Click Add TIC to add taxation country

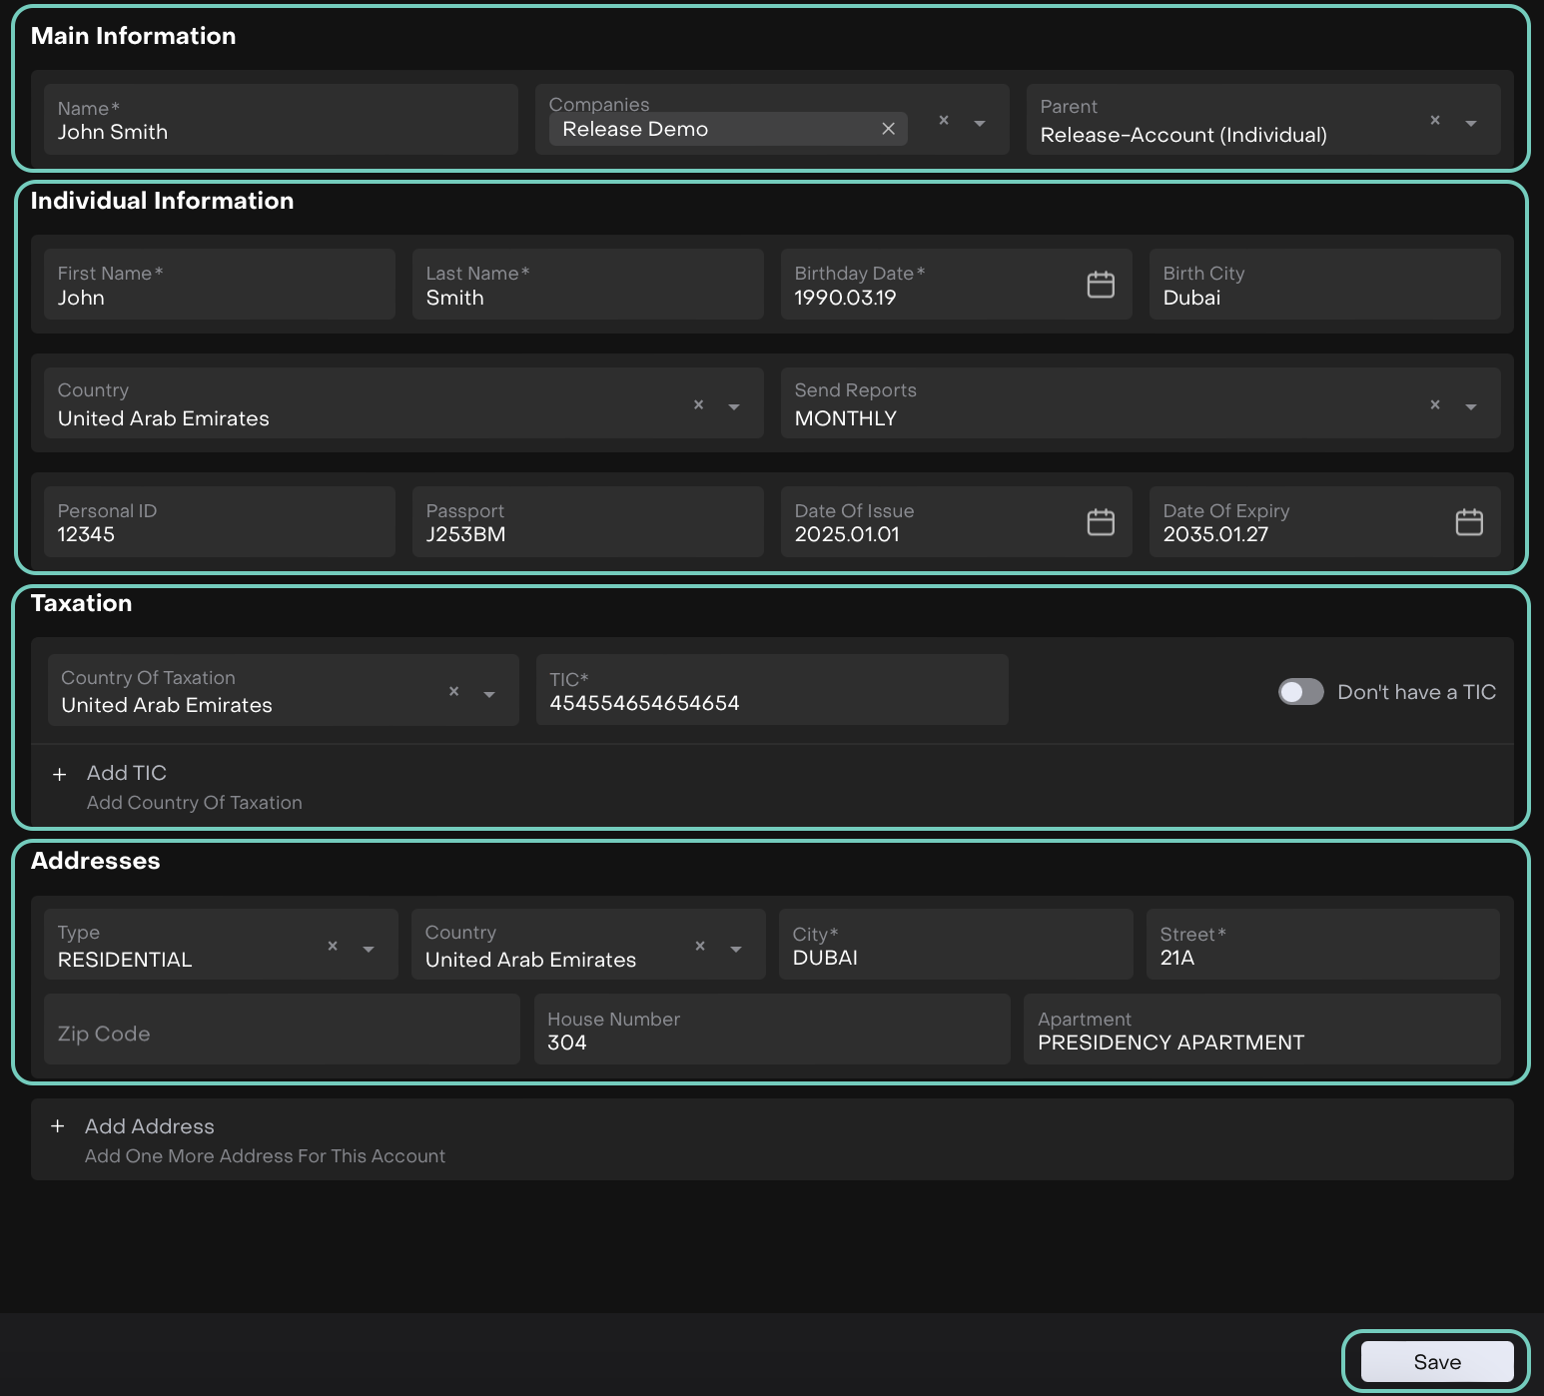pos(126,773)
